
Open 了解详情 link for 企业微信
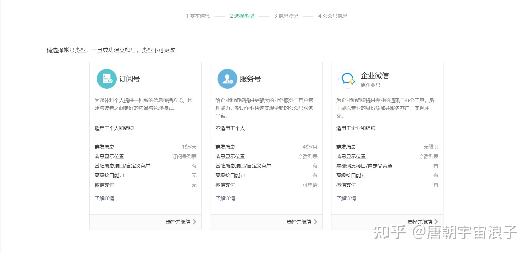click(346, 198)
